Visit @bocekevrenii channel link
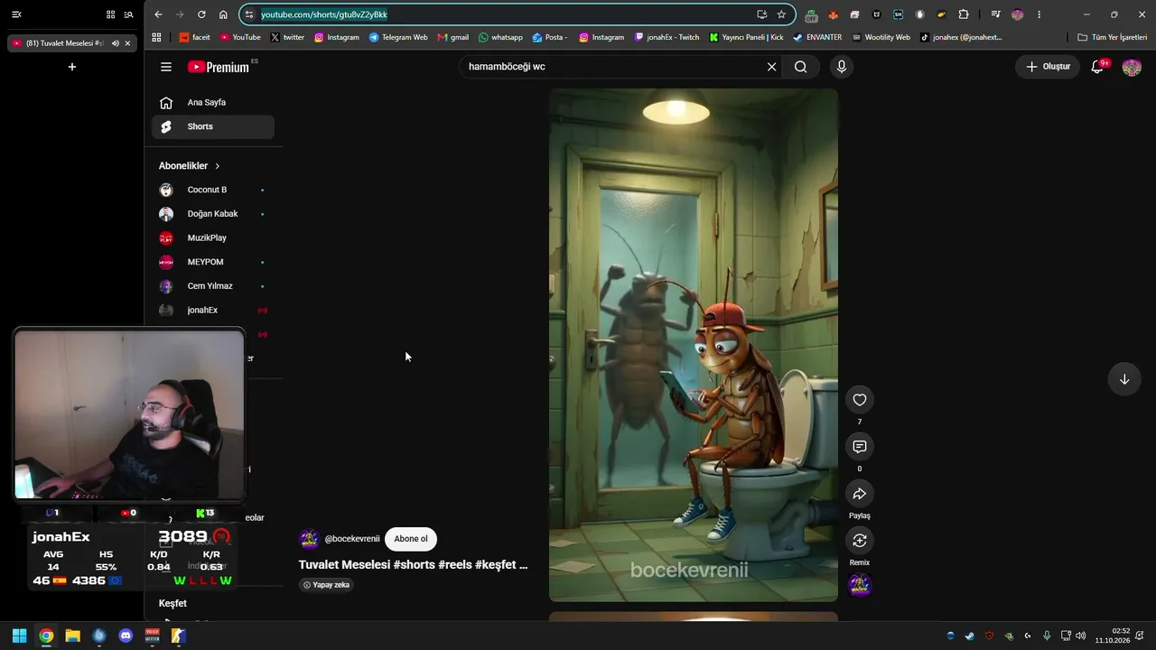Viewport: 1156px width, 650px height. click(352, 539)
